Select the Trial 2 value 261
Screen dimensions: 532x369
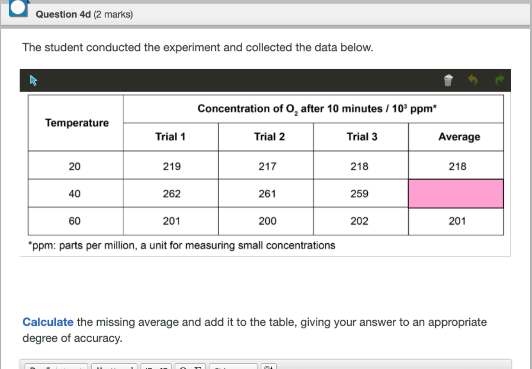pos(267,194)
